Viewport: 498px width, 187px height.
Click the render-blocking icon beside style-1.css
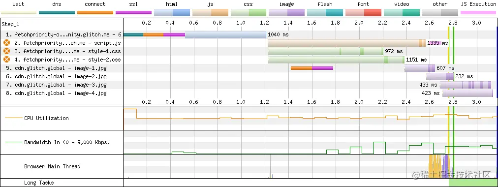7,51
